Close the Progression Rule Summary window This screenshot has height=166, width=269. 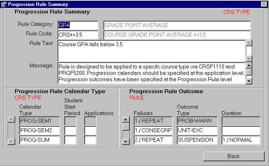click(264, 4)
